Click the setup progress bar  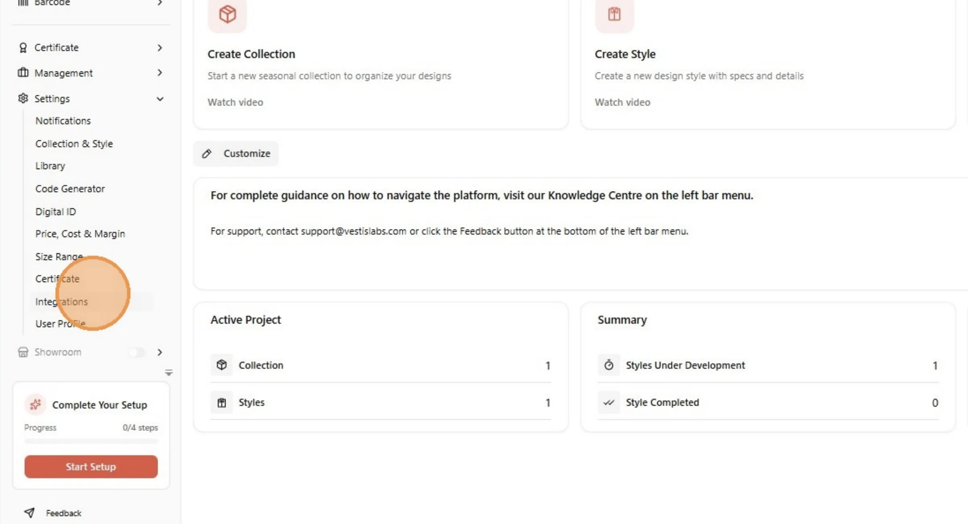click(x=91, y=441)
